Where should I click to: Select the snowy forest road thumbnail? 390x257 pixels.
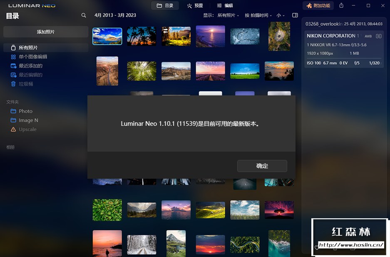click(142, 245)
